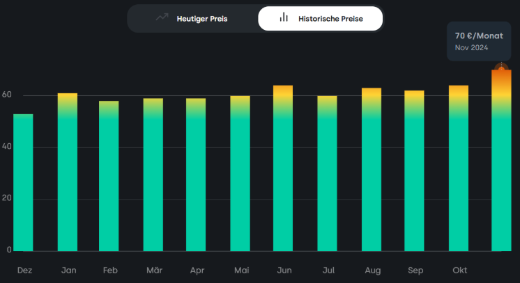Screen dimensions: 520x283
Task: Click the Apr bar in the chart
Action: (196, 175)
